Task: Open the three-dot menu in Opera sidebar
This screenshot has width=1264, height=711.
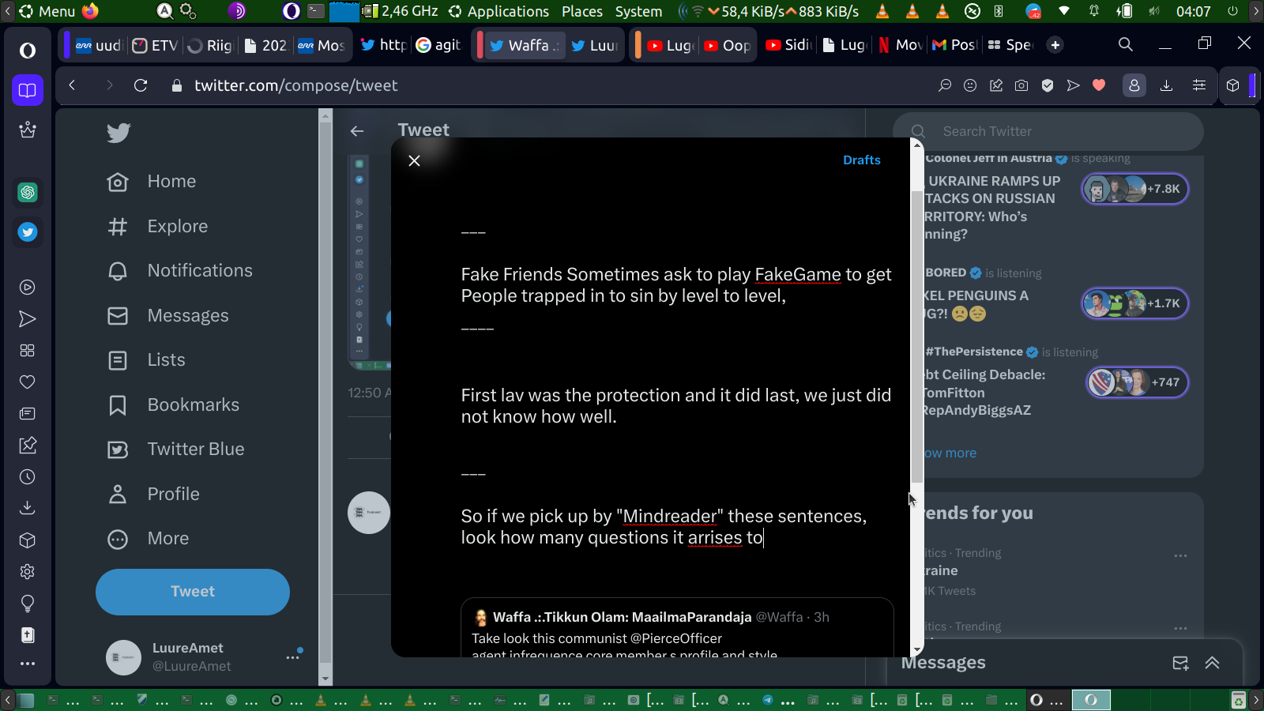Action: click(x=28, y=664)
